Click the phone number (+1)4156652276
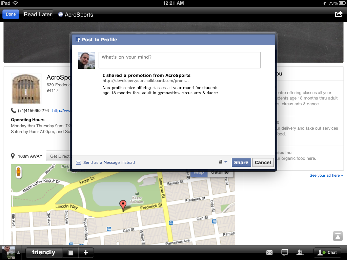The width and height of the screenshot is (347, 260). (x=33, y=111)
